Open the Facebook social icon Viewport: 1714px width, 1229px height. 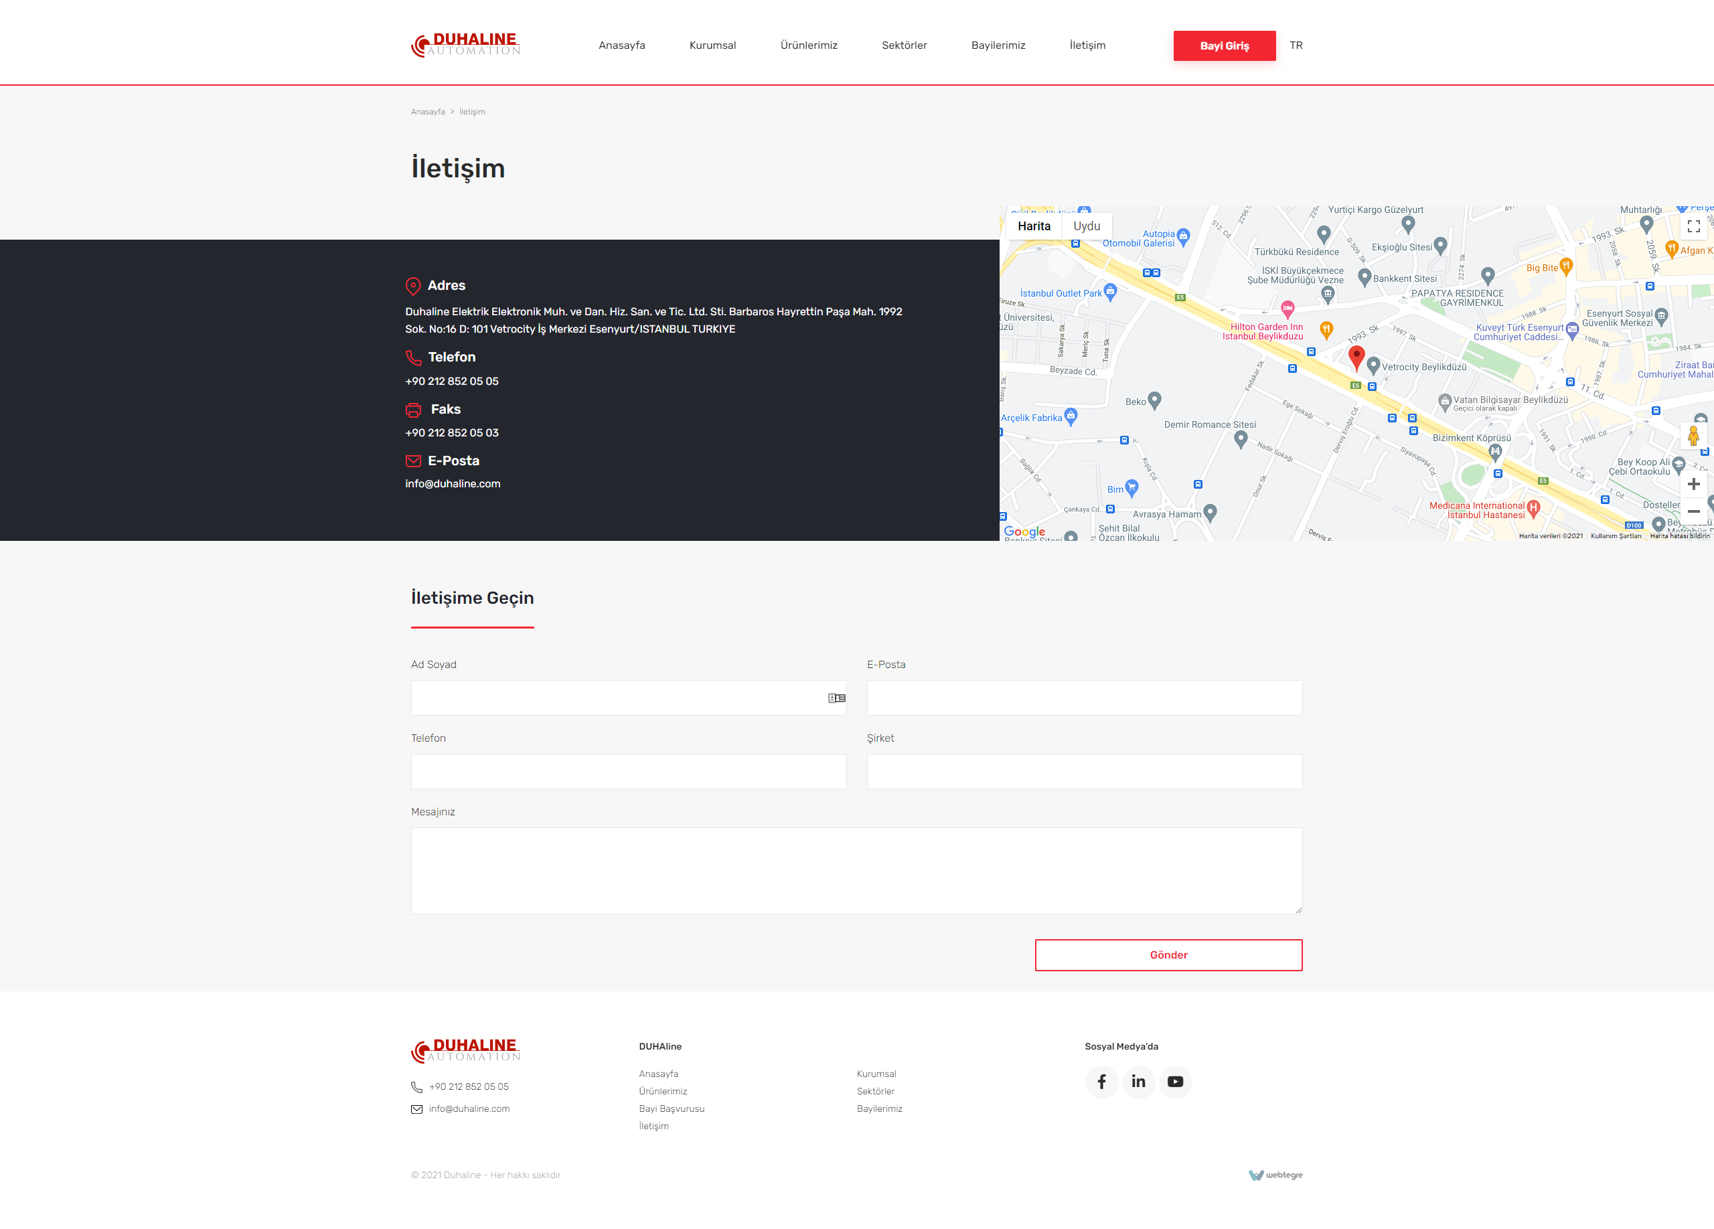coord(1101,1082)
